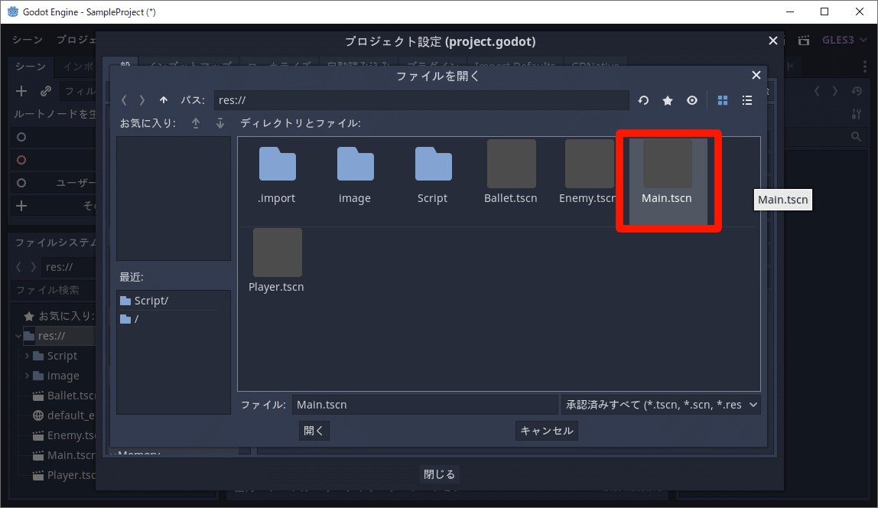Refresh the file list
Screen dimensions: 878x508
643,100
